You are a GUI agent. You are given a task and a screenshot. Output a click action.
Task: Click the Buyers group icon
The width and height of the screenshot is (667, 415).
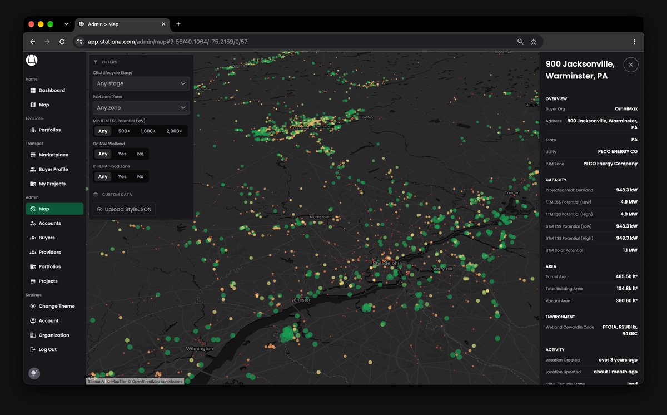pos(33,238)
